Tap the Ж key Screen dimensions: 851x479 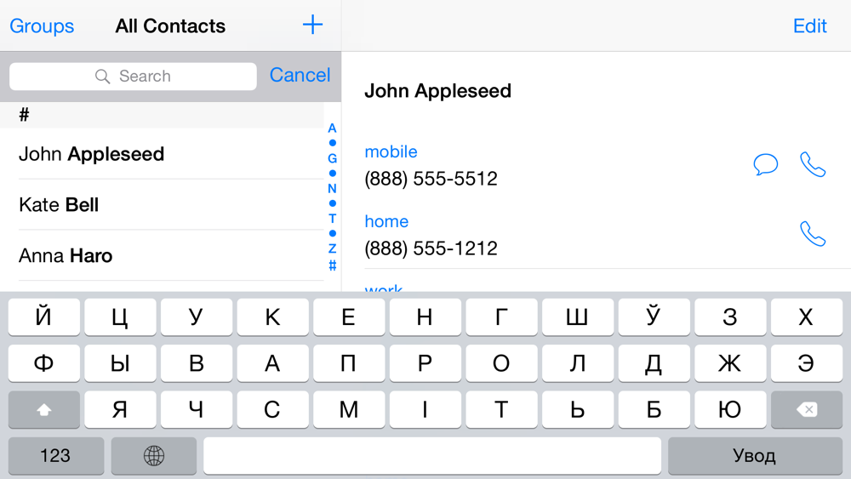click(730, 363)
